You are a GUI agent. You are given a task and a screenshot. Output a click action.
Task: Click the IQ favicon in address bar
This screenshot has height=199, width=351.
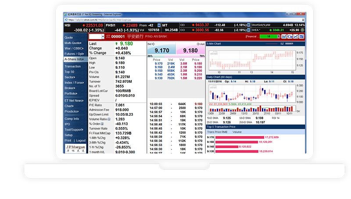[x=66, y=20]
